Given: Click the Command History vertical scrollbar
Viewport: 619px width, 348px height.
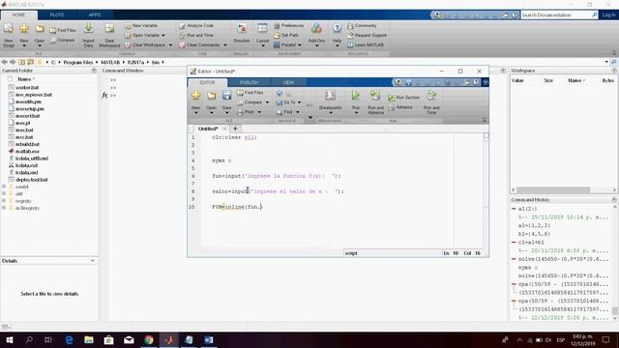Looking at the screenshot, I should (615, 311).
